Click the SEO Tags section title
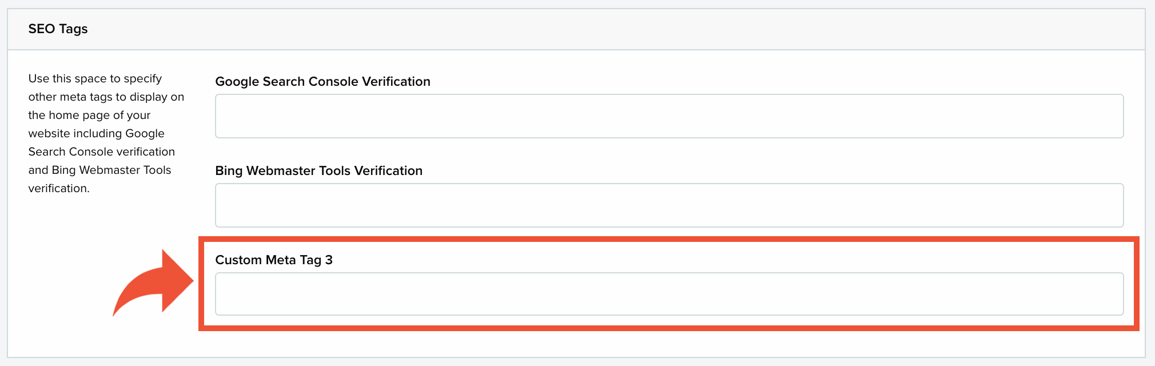The image size is (1155, 366). coord(58,29)
